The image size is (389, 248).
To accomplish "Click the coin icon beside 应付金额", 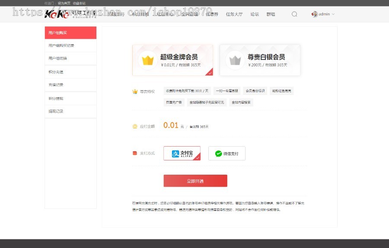I will click(x=135, y=126).
